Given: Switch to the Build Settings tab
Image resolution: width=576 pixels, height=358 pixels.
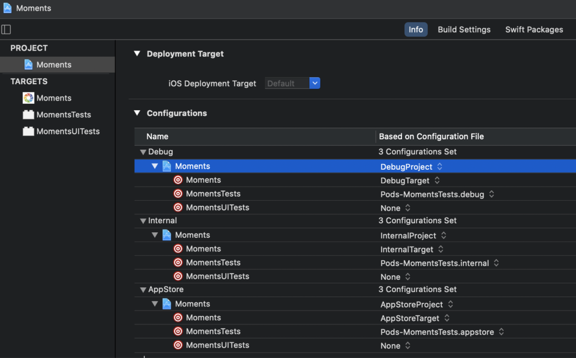Looking at the screenshot, I should (464, 30).
